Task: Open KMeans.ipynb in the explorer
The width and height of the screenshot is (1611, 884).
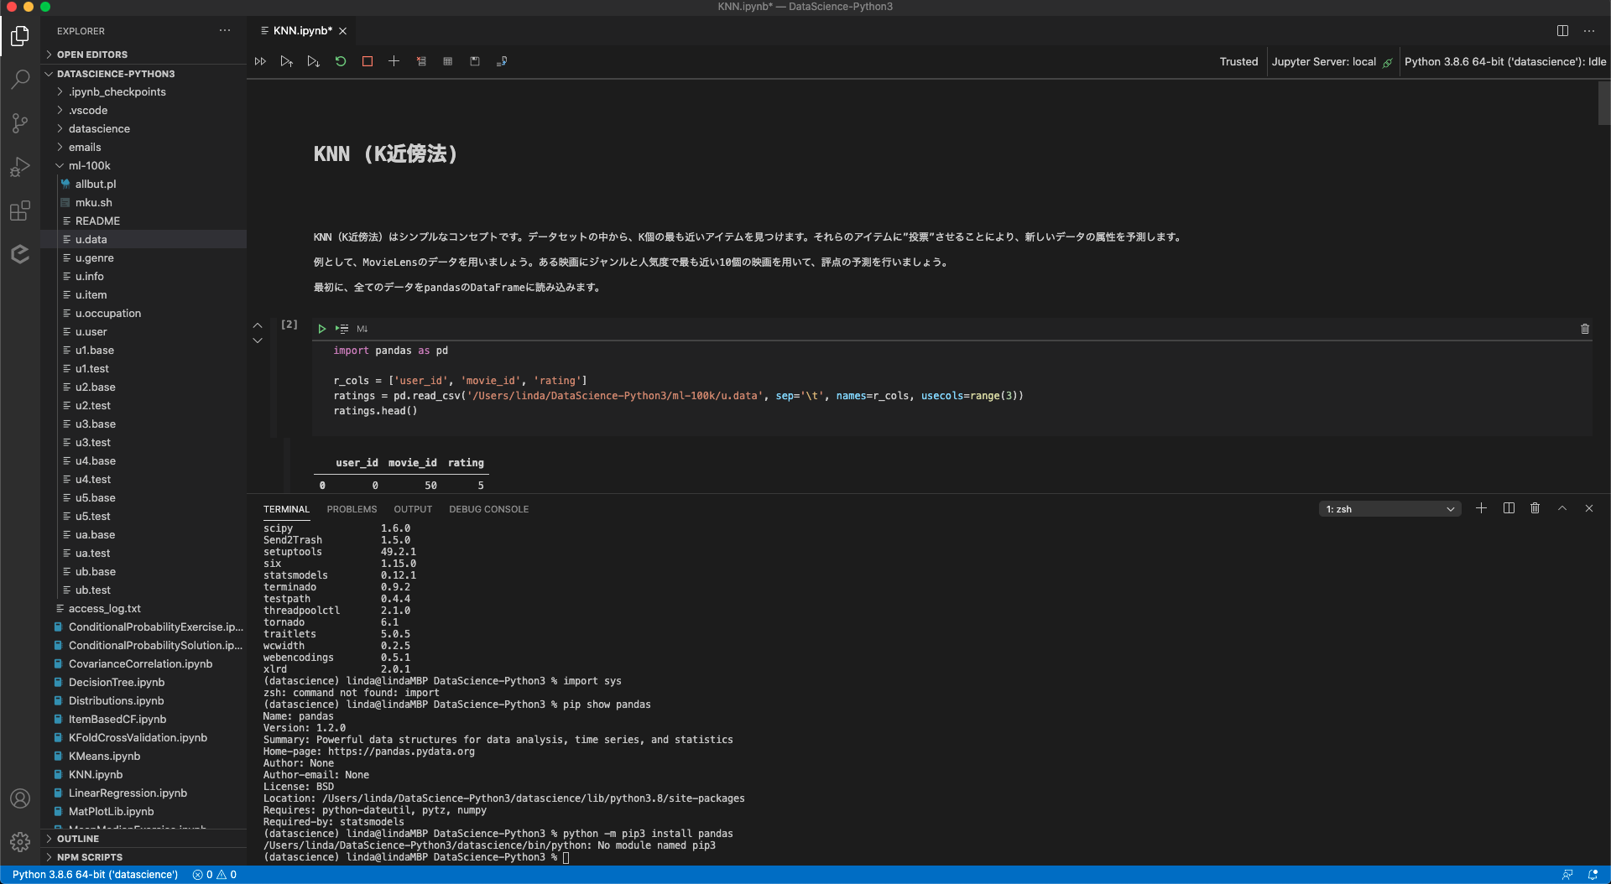Action: point(104,756)
